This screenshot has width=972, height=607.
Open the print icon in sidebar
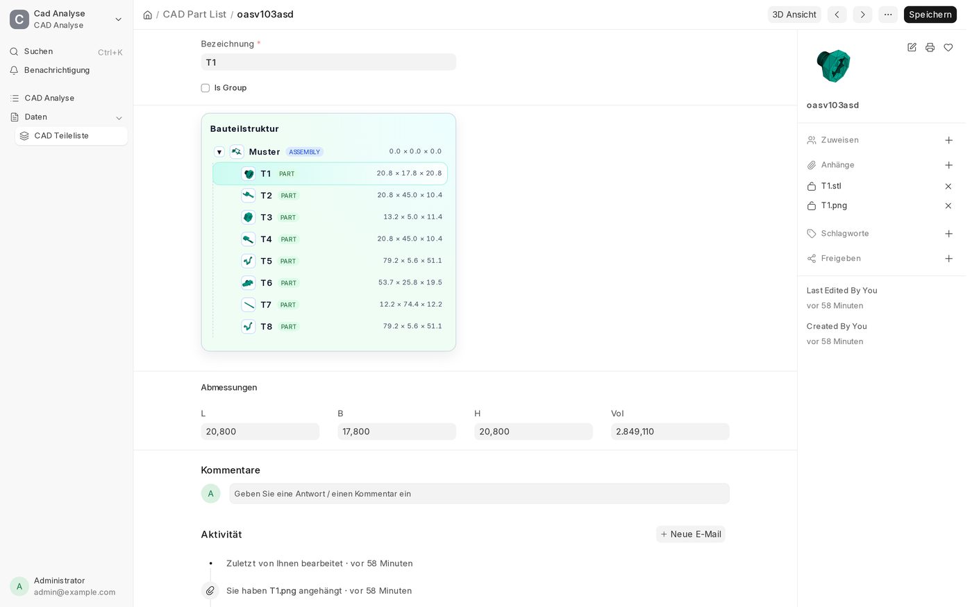point(930,47)
